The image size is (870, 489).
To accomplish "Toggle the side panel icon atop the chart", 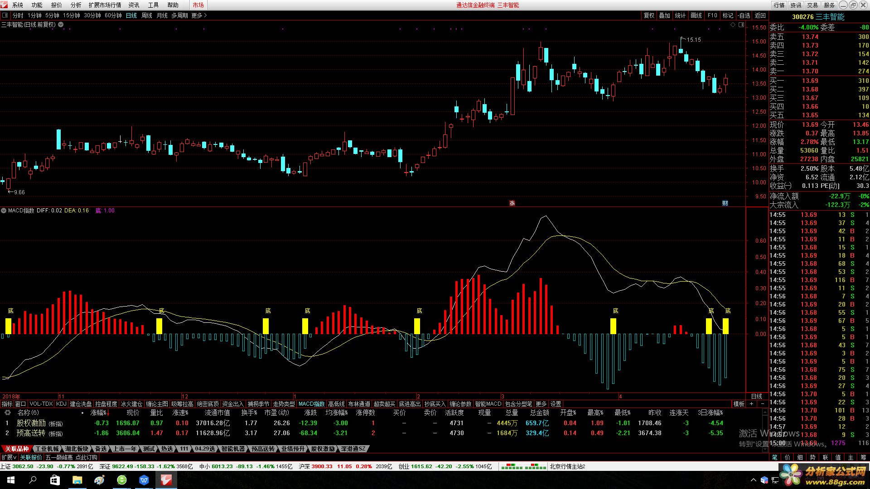I will (741, 25).
